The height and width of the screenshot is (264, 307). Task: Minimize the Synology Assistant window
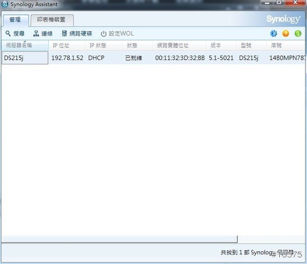(267, 3)
